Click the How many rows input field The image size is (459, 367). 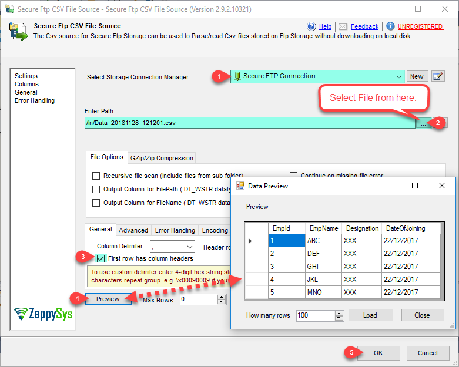[x=316, y=315]
